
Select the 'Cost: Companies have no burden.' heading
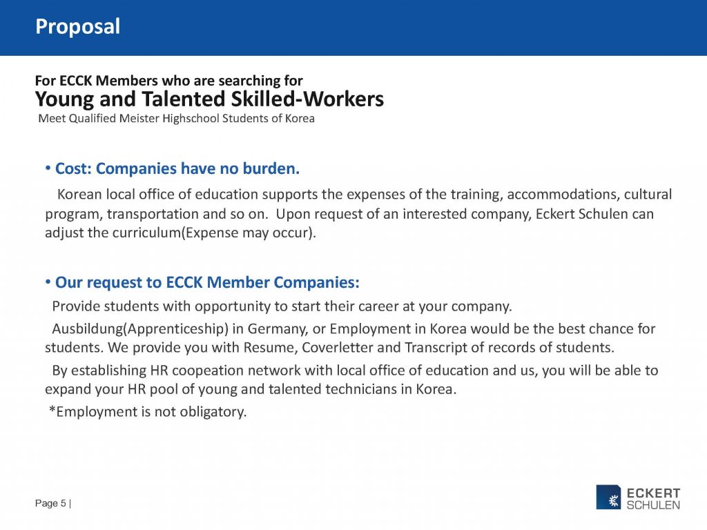tap(177, 168)
